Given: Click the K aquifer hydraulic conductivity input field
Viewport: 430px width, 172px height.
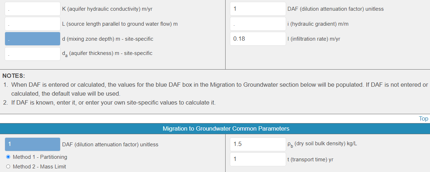Looking at the screenshot, I should pos(32,9).
